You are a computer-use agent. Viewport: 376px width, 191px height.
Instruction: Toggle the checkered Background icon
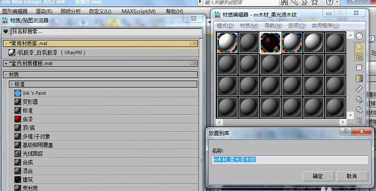[360, 58]
